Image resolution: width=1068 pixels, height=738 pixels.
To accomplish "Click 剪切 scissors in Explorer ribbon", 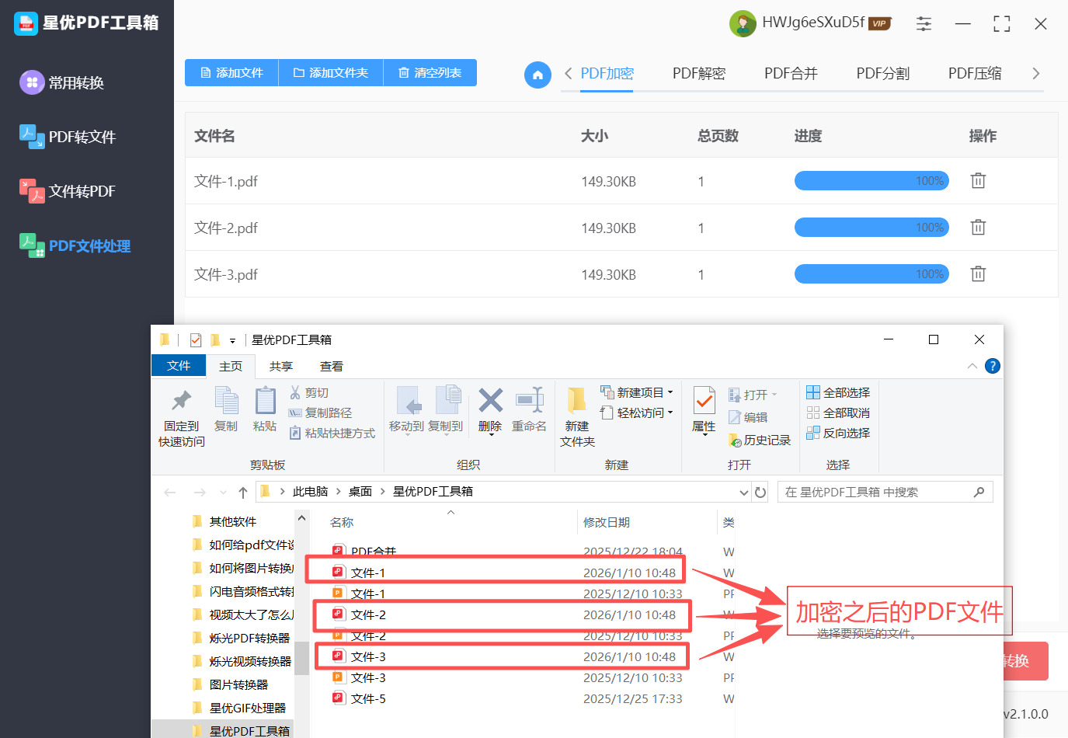I will point(309,392).
